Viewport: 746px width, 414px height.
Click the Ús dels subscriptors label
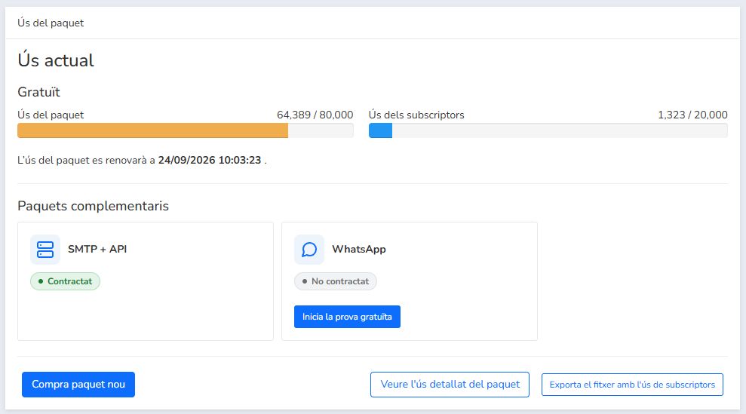[416, 115]
